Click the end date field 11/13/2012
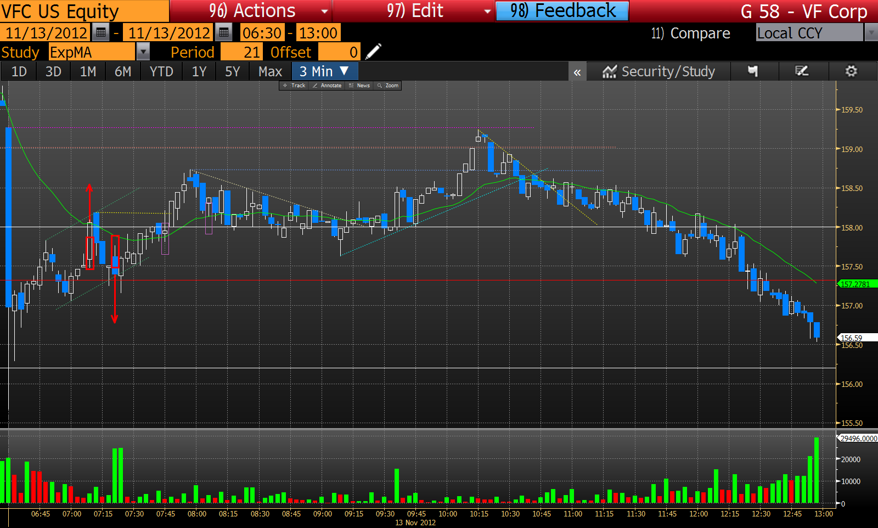The height and width of the screenshot is (528, 878). pos(169,33)
